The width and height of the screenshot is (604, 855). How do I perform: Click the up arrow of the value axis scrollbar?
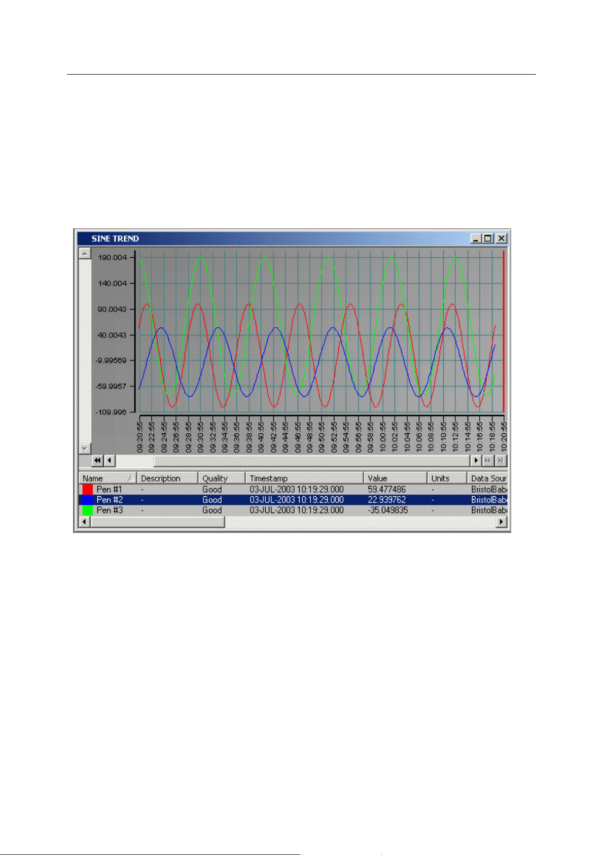85,253
